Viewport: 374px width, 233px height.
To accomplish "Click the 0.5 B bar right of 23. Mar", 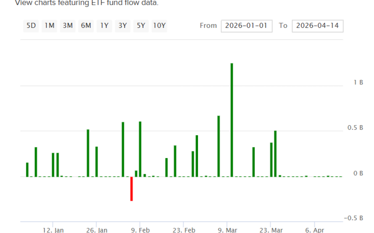I will coord(275,154).
